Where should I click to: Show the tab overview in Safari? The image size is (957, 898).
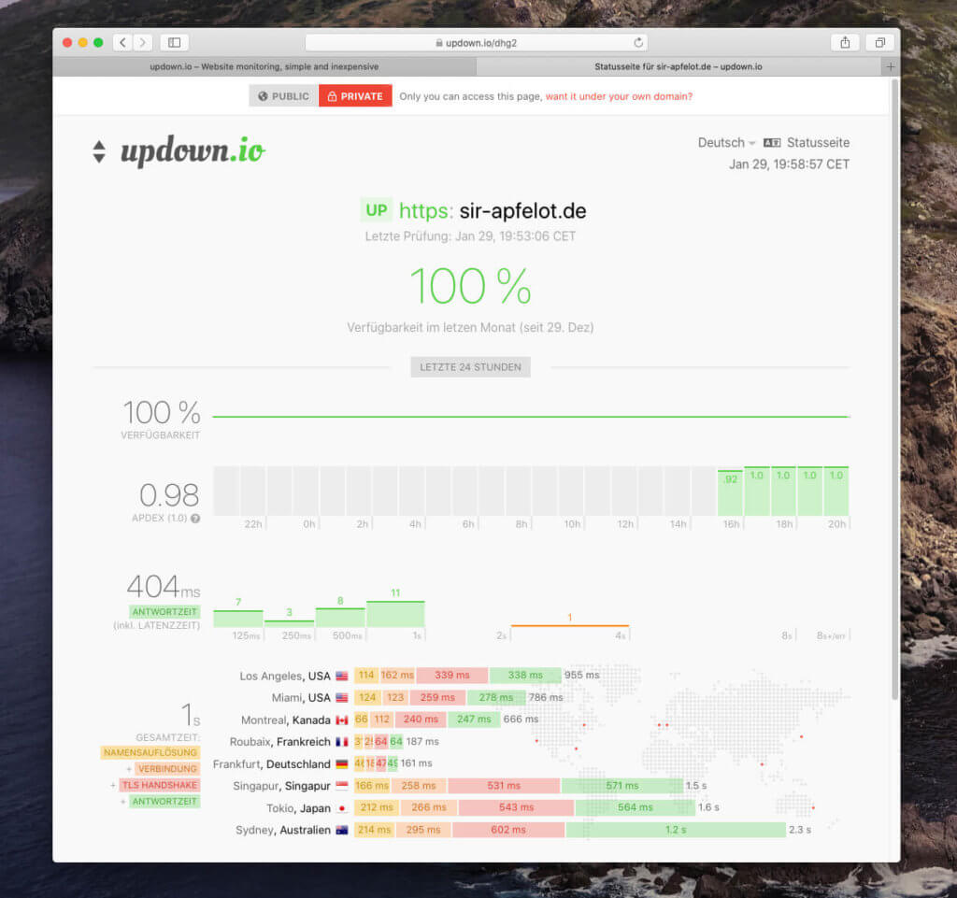[x=879, y=42]
